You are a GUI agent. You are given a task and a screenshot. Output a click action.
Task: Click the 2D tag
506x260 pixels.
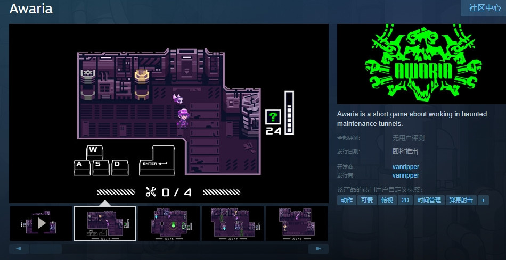coord(405,200)
